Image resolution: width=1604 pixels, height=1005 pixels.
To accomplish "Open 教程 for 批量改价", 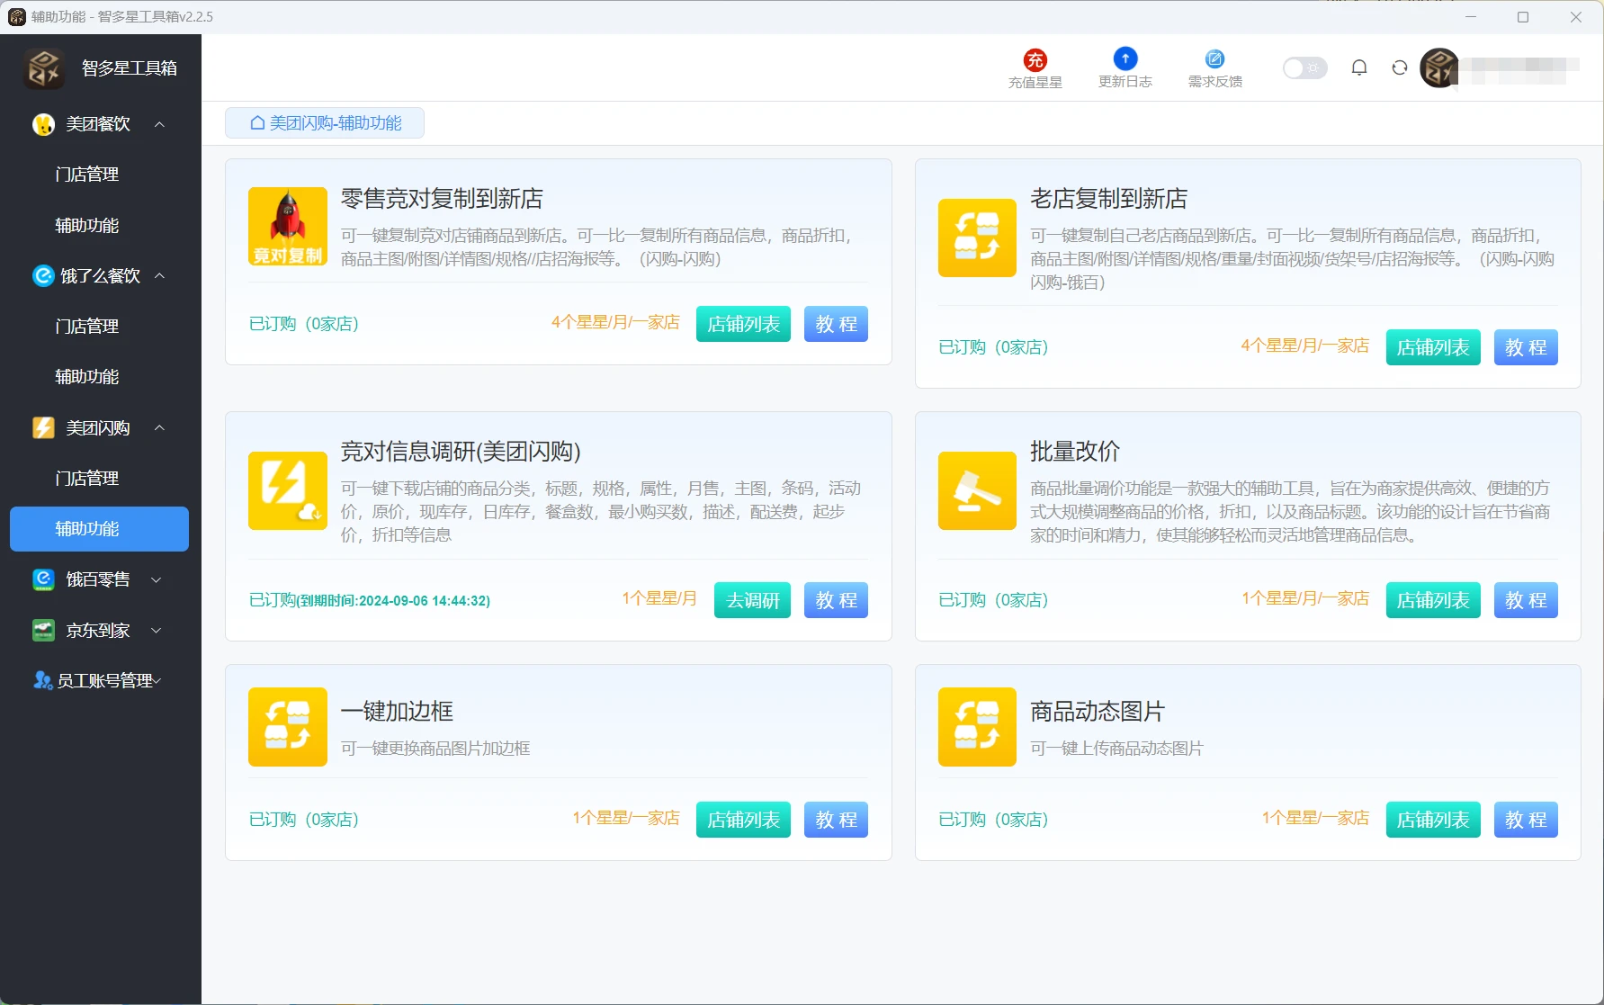I will click(1526, 600).
